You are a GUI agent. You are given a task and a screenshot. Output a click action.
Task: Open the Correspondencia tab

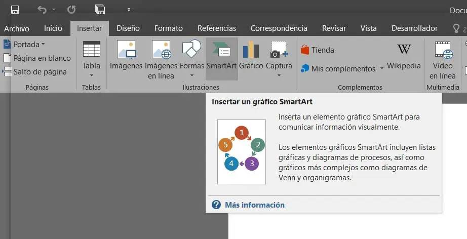[279, 28]
